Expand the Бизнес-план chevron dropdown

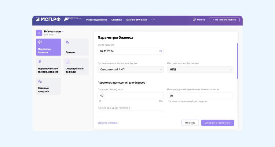pyautogui.click(x=63, y=31)
